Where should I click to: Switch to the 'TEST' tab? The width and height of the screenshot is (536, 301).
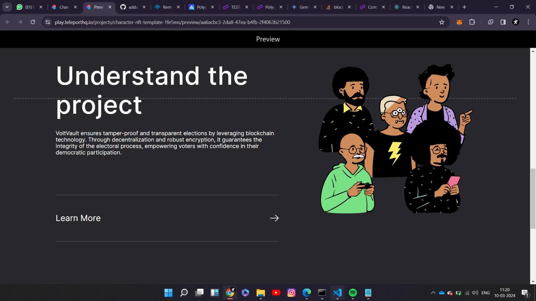pos(235,7)
